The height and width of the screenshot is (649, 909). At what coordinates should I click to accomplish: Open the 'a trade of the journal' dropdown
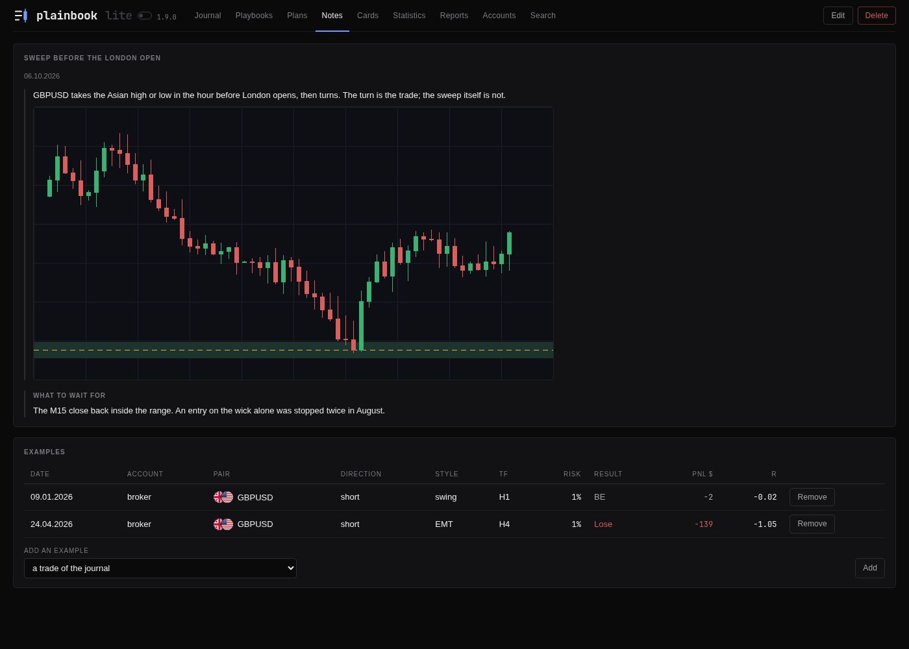pos(160,568)
